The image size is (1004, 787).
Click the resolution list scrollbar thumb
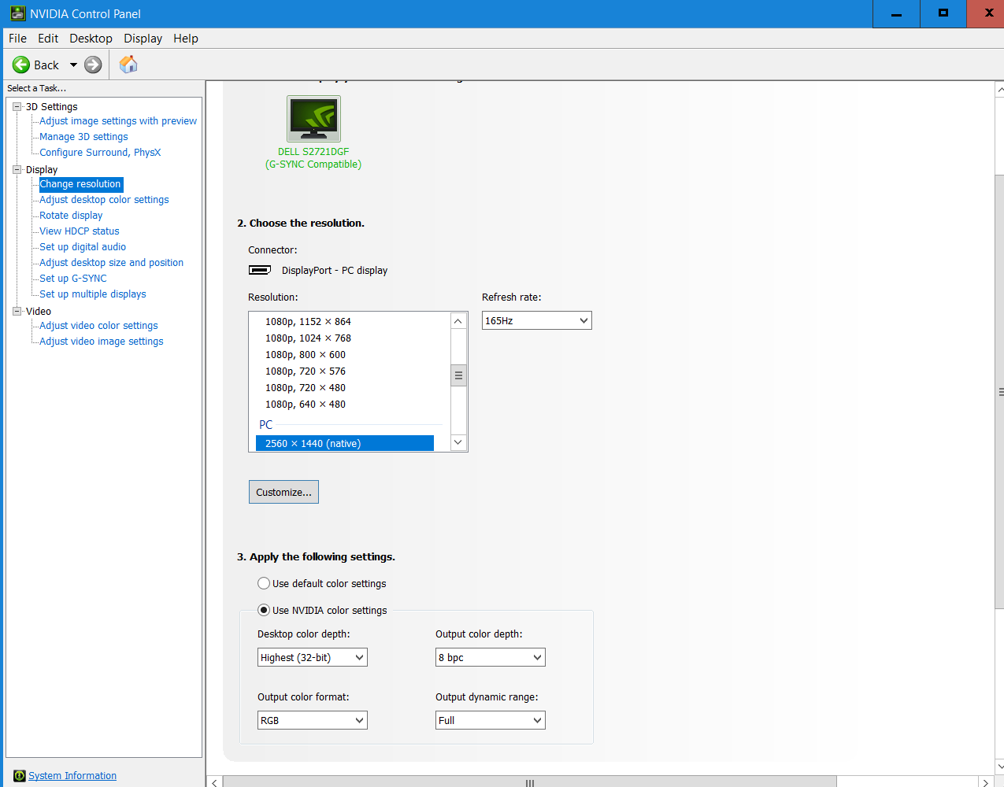coord(458,375)
